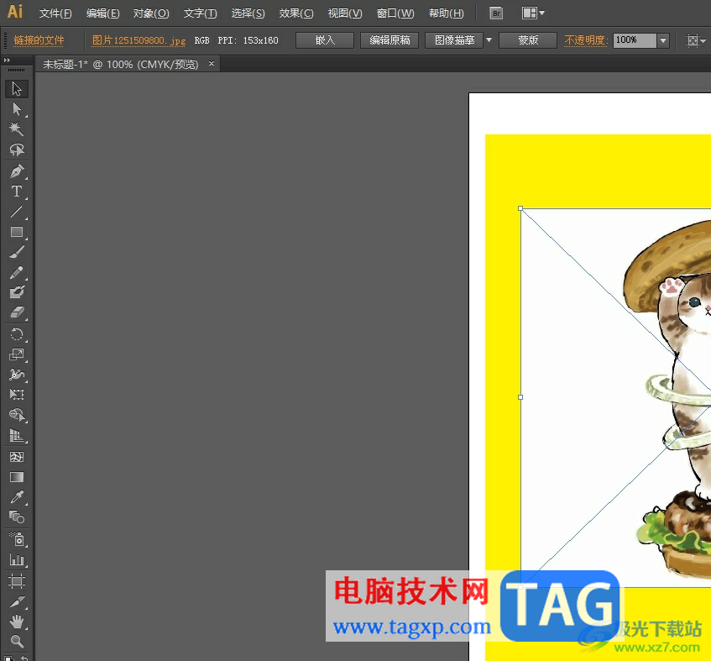Select the Eraser tool
The image size is (711, 661).
click(x=17, y=312)
